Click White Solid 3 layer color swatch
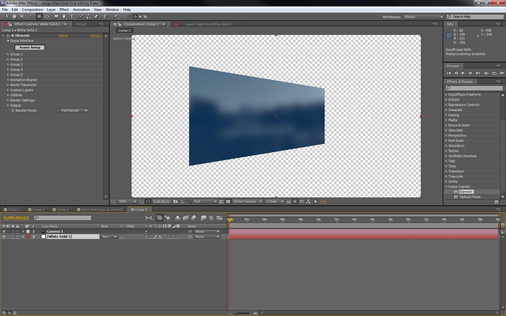This screenshot has width=506, height=316. tap(43, 237)
